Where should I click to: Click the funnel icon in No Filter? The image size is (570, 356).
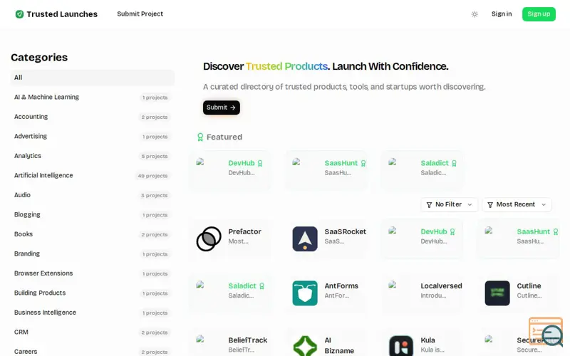click(429, 205)
